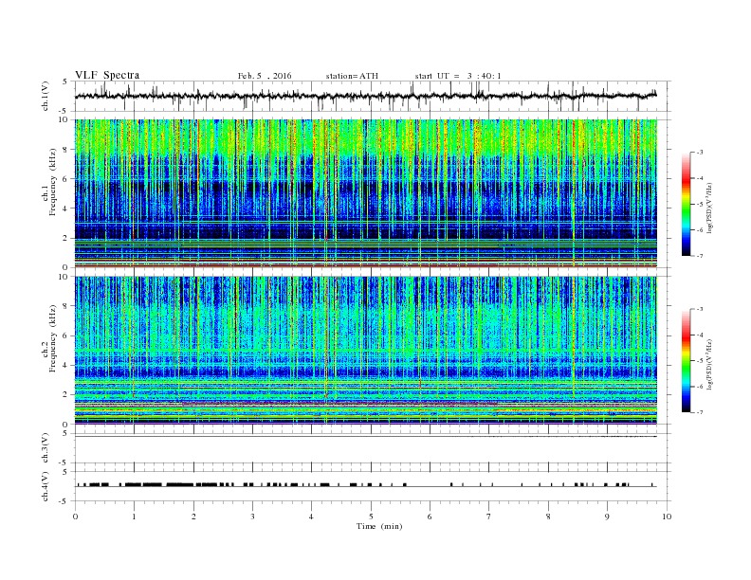Click the ch.2 PSD color scale bar
Viewport: 751px width, 580px height.
[x=686, y=361]
